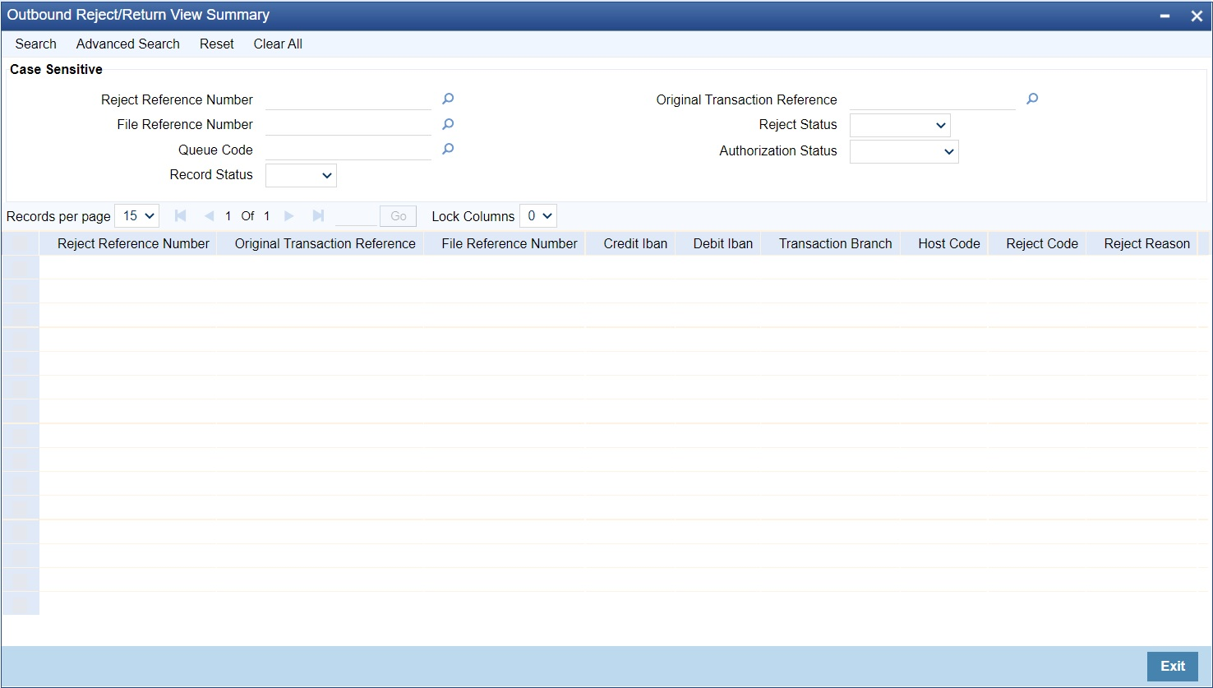Click the Go page button
Image resolution: width=1213 pixels, height=688 pixels.
pos(399,216)
